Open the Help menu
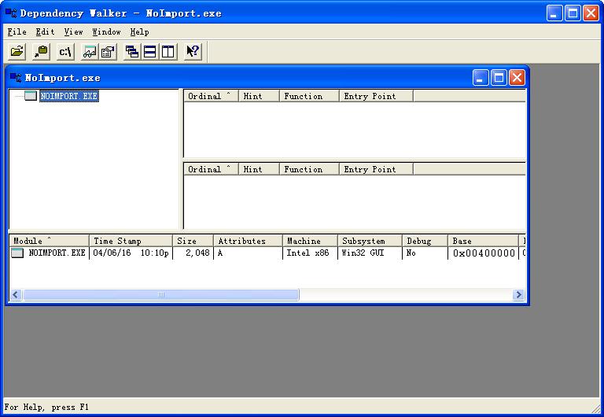The image size is (604, 417). pos(139,31)
